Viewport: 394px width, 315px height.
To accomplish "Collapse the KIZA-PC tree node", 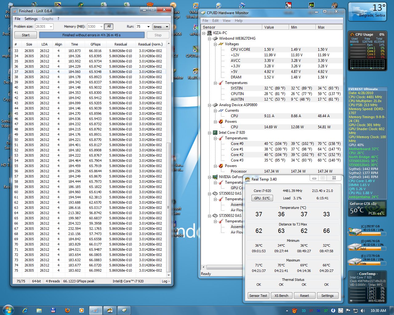I will click(203, 33).
